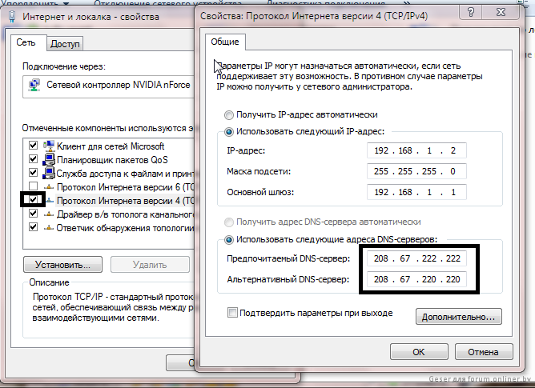Uncheck Драйвер в/в тополога checkbox
This screenshot has height=388, width=535.
tap(33, 214)
